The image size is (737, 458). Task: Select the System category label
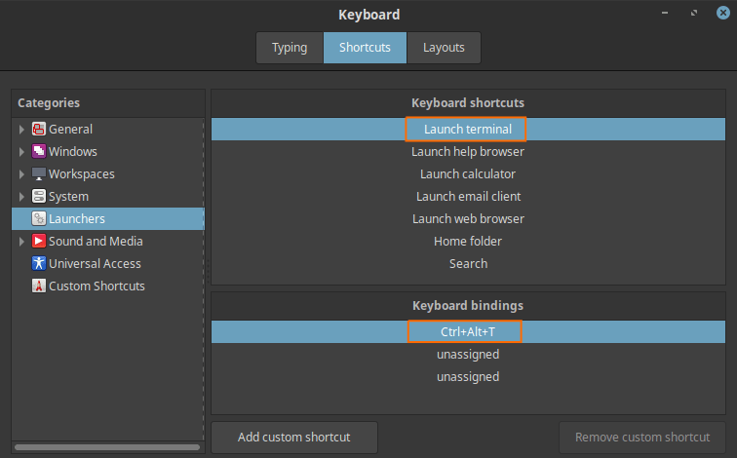point(68,196)
